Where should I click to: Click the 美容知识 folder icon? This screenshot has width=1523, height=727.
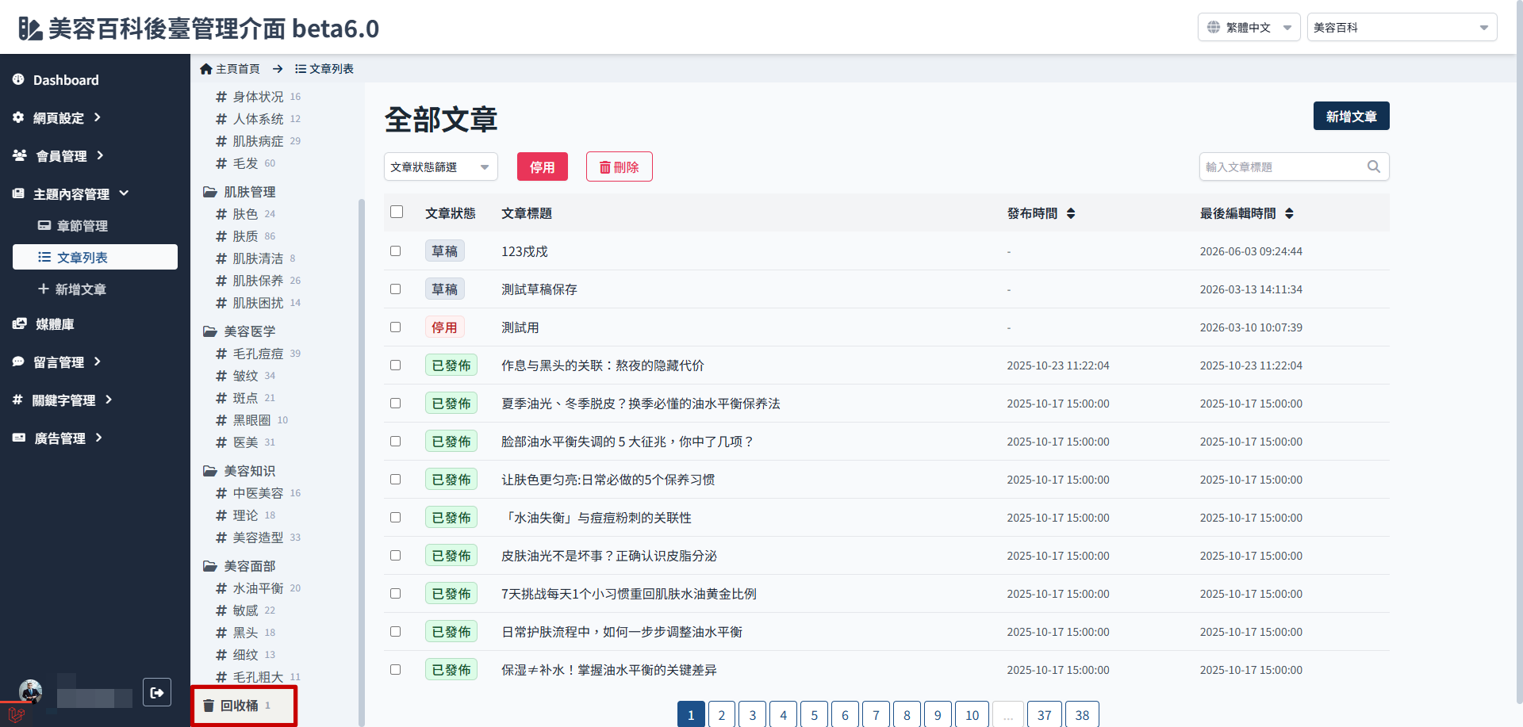click(210, 471)
